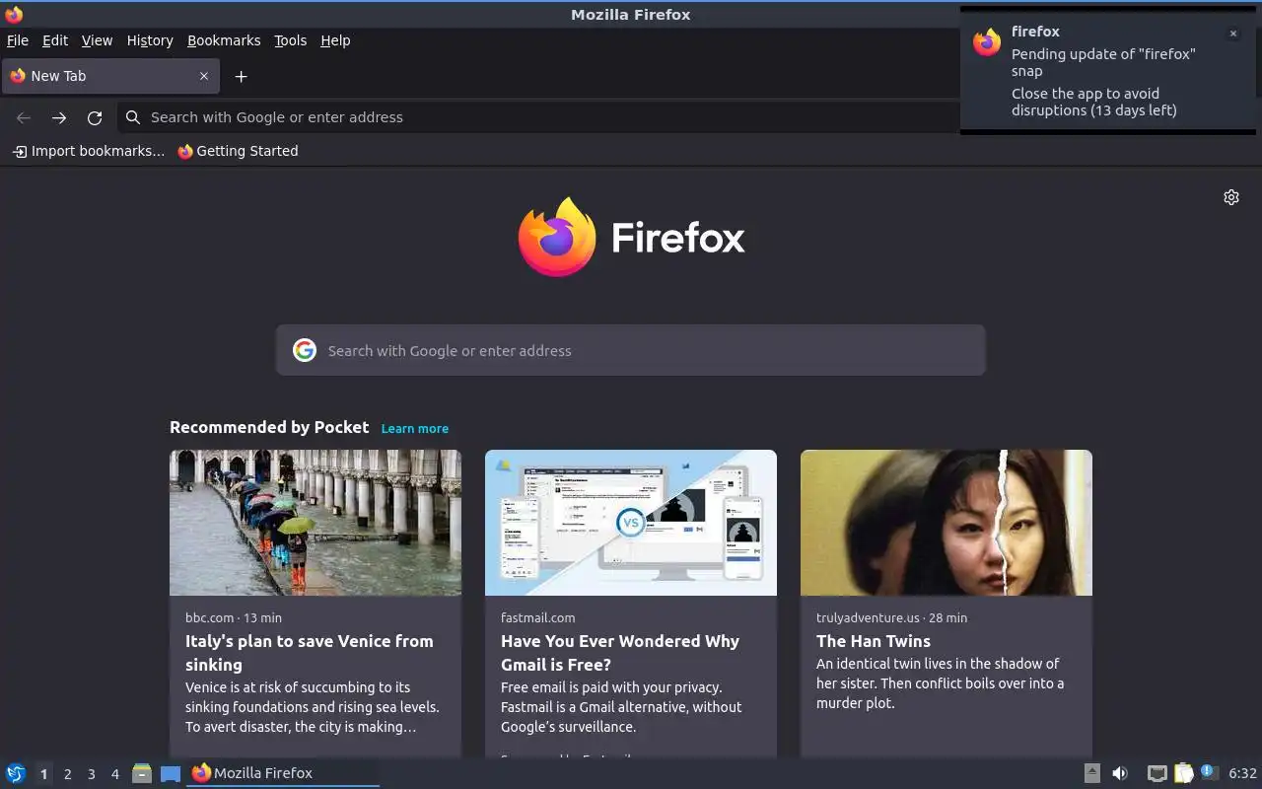Close the New Tab tab
The height and width of the screenshot is (789, 1262).
[x=204, y=76]
